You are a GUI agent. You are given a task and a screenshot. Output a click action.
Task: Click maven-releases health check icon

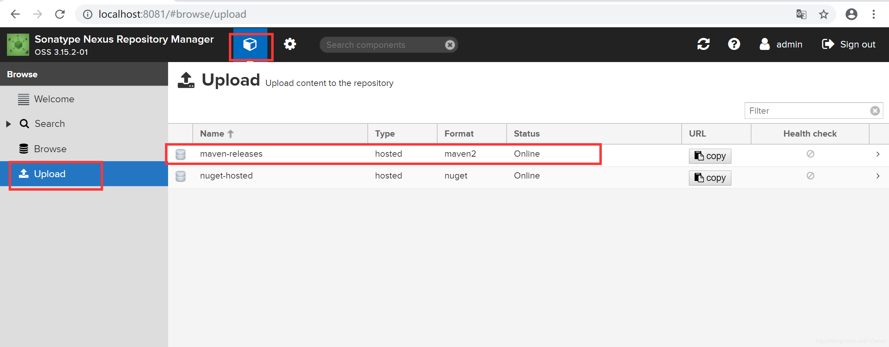810,154
